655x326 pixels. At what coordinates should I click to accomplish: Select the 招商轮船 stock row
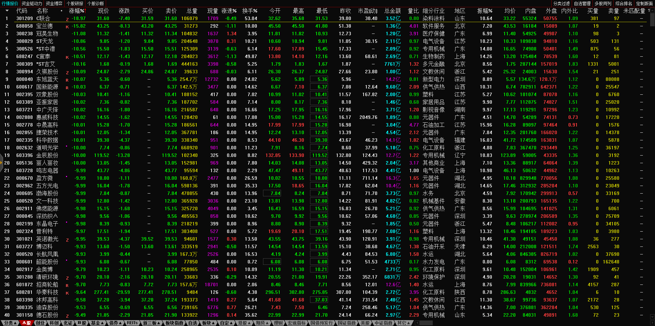[47, 285]
